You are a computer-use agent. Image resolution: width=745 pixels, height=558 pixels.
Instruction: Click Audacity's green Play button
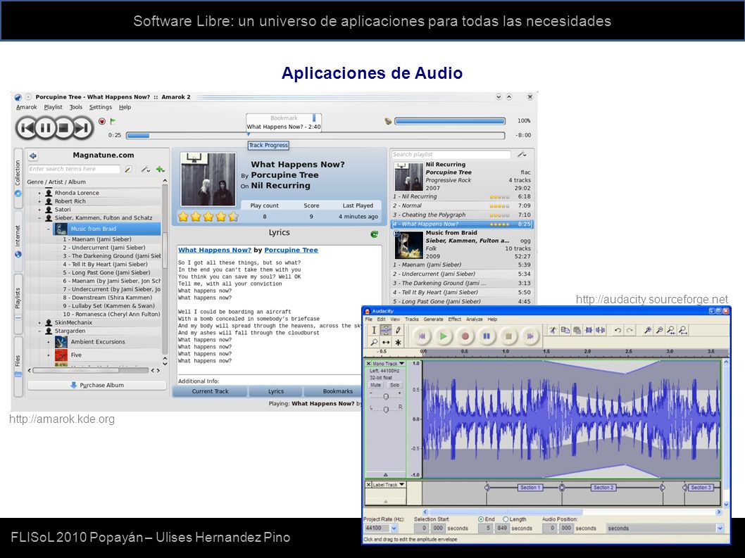click(x=444, y=336)
